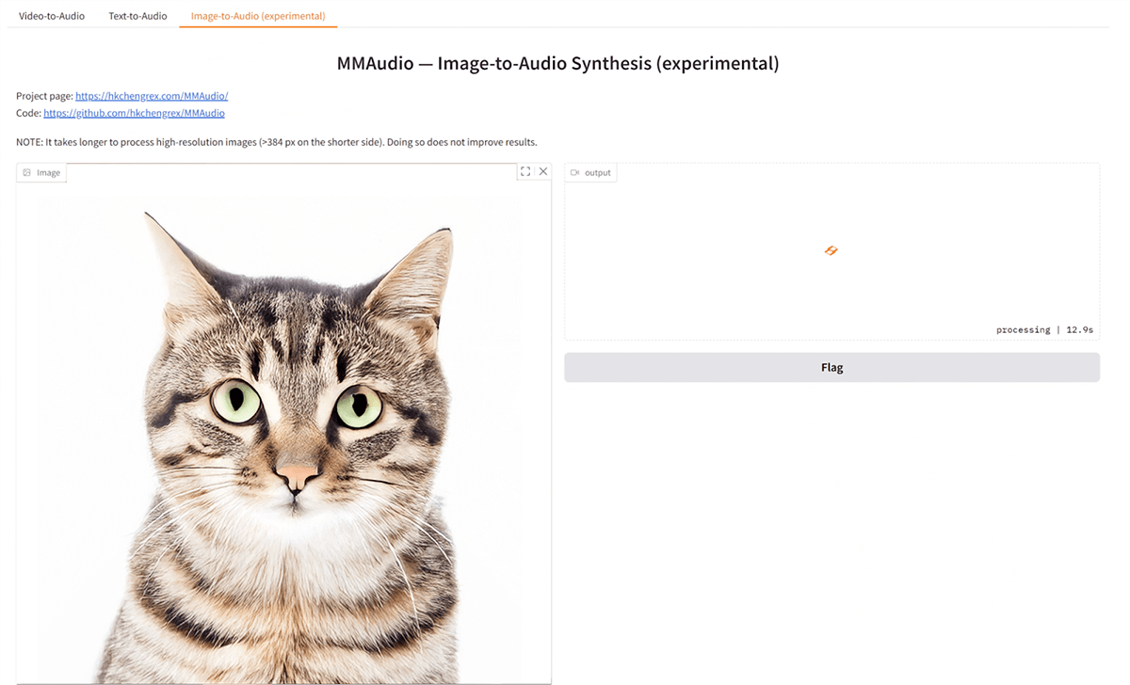Open the hkchengrex.com MMAudio project page link
Image resolution: width=1130 pixels, height=685 pixels.
pyautogui.click(x=152, y=96)
